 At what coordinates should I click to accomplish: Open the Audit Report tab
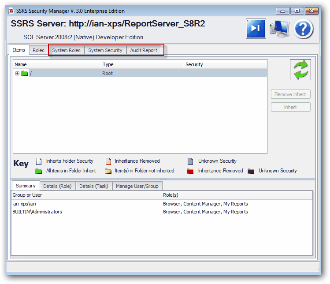pyautogui.click(x=144, y=50)
